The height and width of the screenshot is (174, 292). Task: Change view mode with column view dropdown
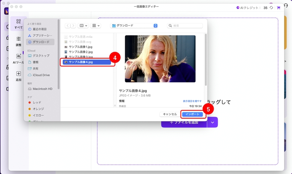[83, 25]
